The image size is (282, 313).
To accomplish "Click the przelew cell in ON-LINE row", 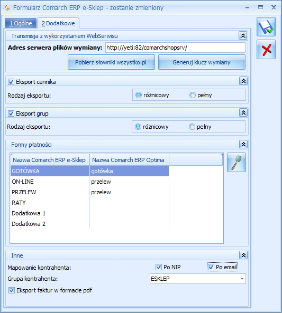I will coord(129,182).
